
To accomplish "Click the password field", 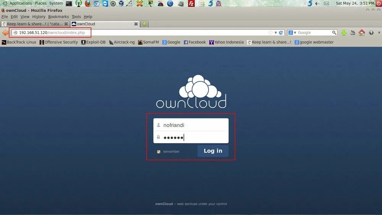I will pyautogui.click(x=191, y=137).
